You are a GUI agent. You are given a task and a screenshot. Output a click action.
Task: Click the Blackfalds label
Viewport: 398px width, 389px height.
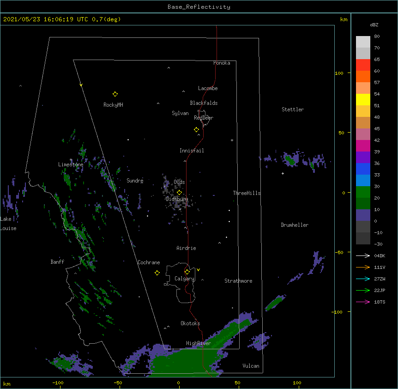pyautogui.click(x=204, y=103)
